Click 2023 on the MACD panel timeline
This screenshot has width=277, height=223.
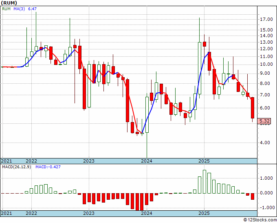click(x=89, y=213)
